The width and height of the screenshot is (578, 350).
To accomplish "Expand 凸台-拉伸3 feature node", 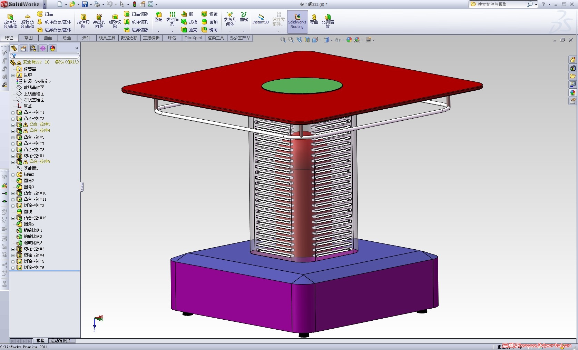I will pyautogui.click(x=13, y=125).
